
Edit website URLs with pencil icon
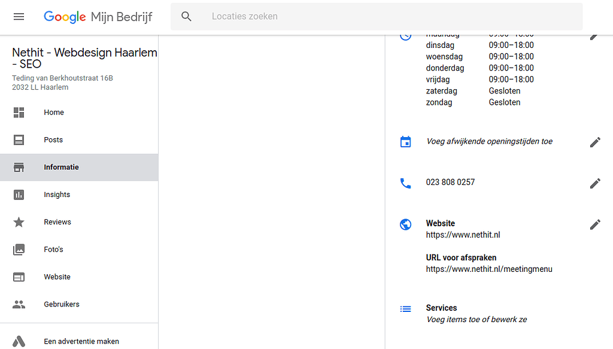(x=595, y=224)
